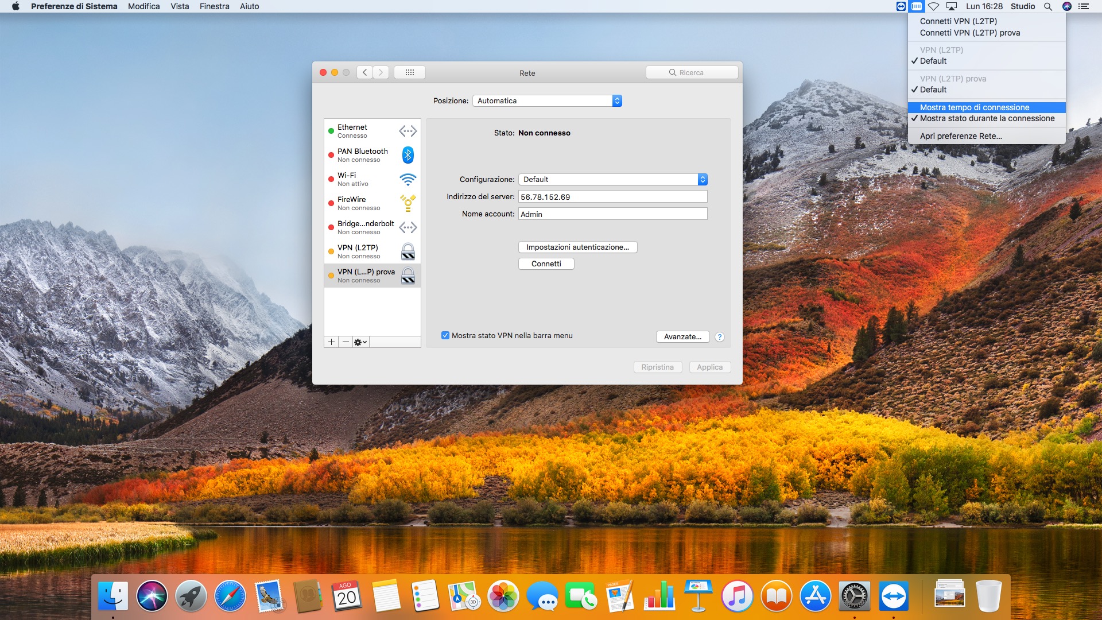The height and width of the screenshot is (620, 1102).
Task: Open Impostazioni autenticazione dialog
Action: [577, 247]
